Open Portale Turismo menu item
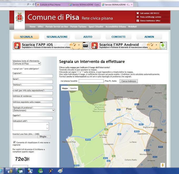Viewport: 179px width, 174px height. point(78,27)
